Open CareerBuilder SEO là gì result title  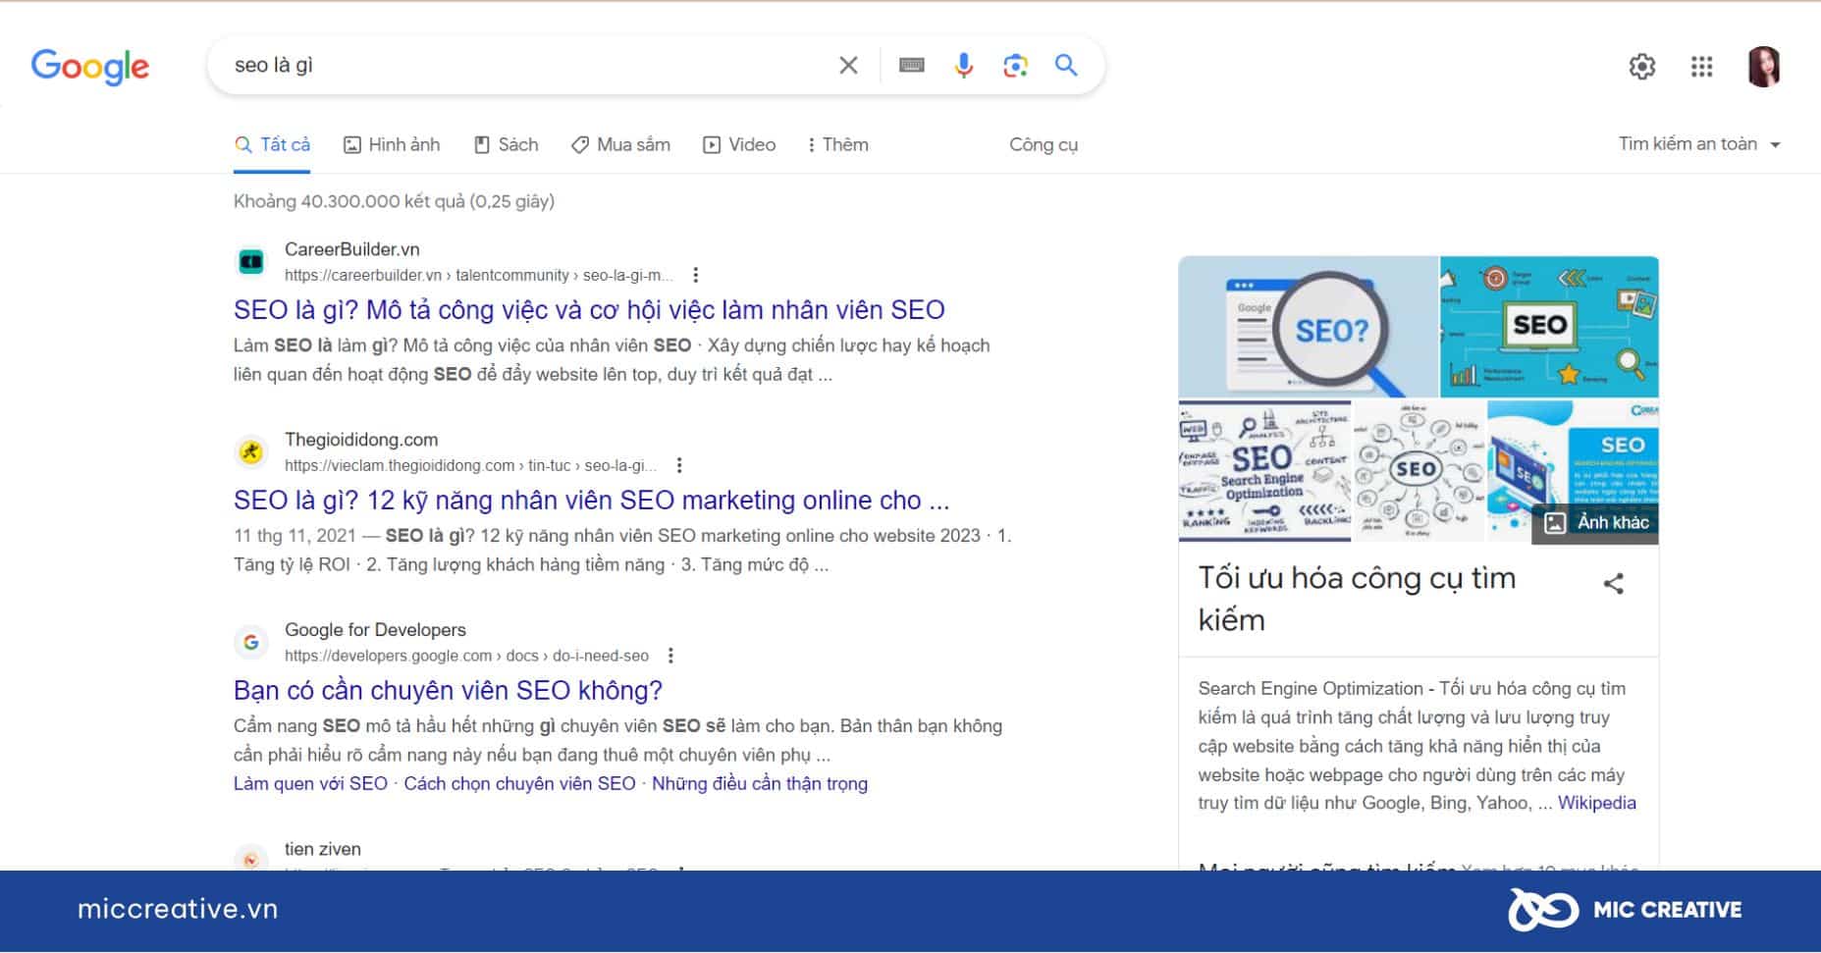click(x=589, y=310)
